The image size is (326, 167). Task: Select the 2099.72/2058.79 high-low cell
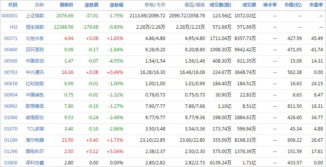coord(187,16)
